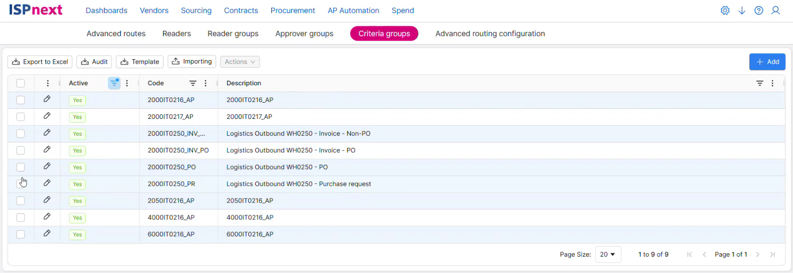Open the Description column filter icon
The height and width of the screenshot is (273, 793).
[x=760, y=83]
